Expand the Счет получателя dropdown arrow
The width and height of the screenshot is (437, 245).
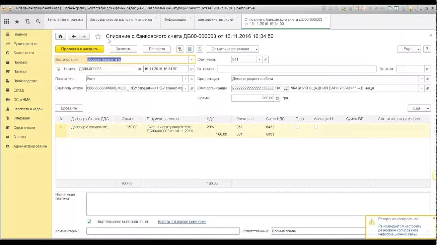coord(186,88)
